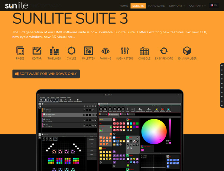Viewport: 224px width, 171px height.
Task: Open Language menu in app screenshot
Action: click(63, 97)
